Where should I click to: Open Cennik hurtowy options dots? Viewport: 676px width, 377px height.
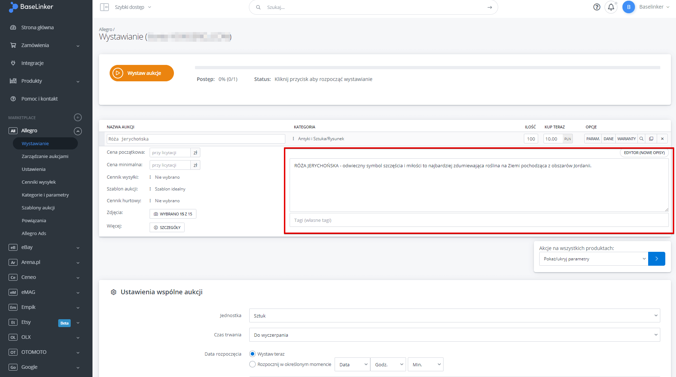(150, 201)
